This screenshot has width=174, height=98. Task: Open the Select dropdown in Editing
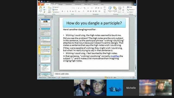130,12
